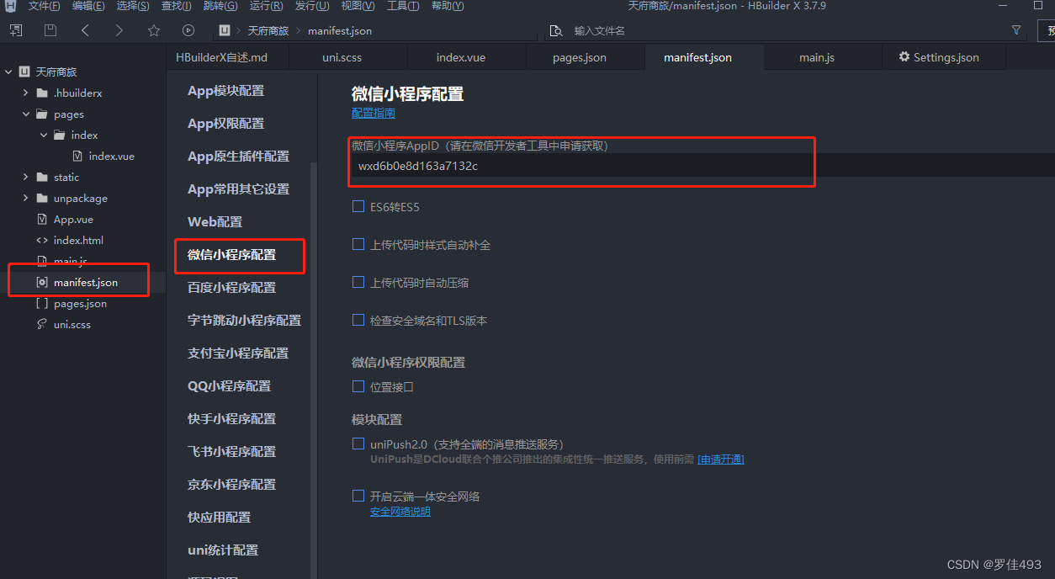Select QQ小程序配置 in config sidebar
Viewport: 1055px width, 579px height.
(x=229, y=385)
